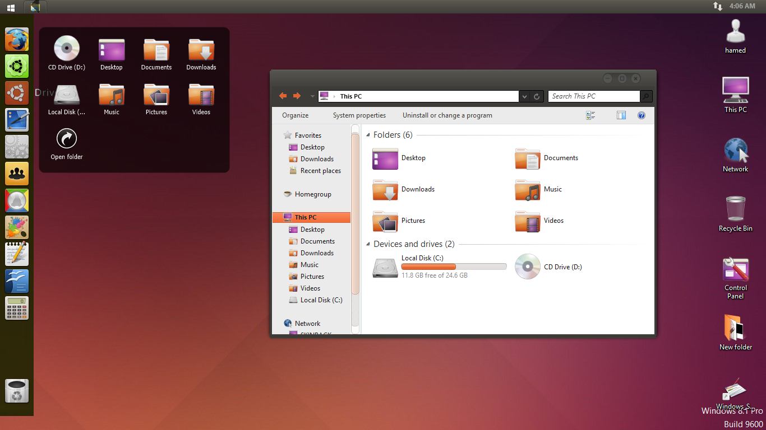This screenshot has width=766, height=430.
Task: Expand the address bar history dropdown
Action: [x=524, y=96]
